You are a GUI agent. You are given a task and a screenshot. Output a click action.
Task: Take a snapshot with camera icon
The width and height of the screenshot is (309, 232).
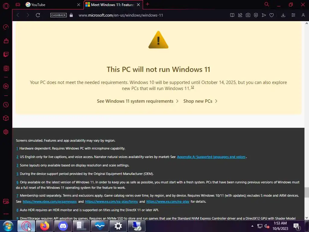click(x=248, y=15)
